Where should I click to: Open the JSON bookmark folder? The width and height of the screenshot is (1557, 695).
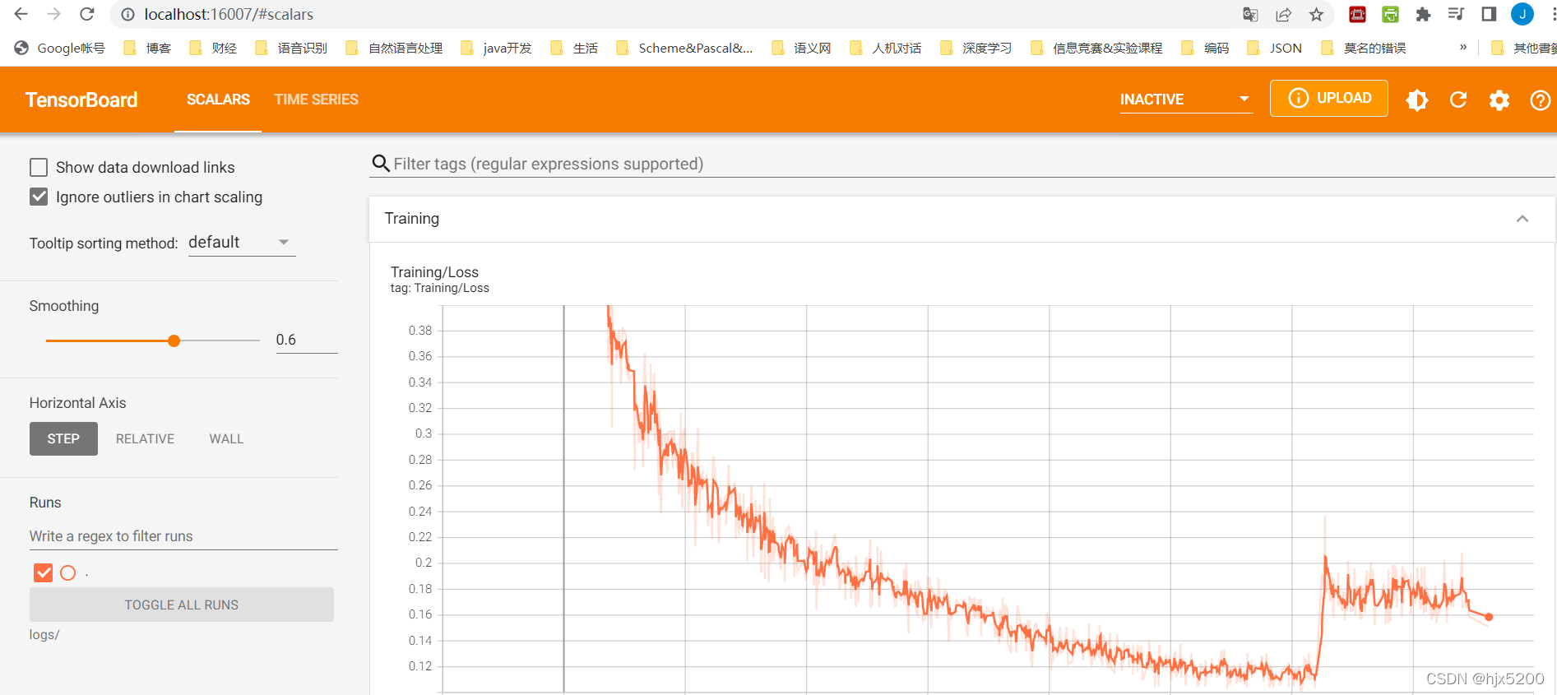pyautogui.click(x=1274, y=48)
